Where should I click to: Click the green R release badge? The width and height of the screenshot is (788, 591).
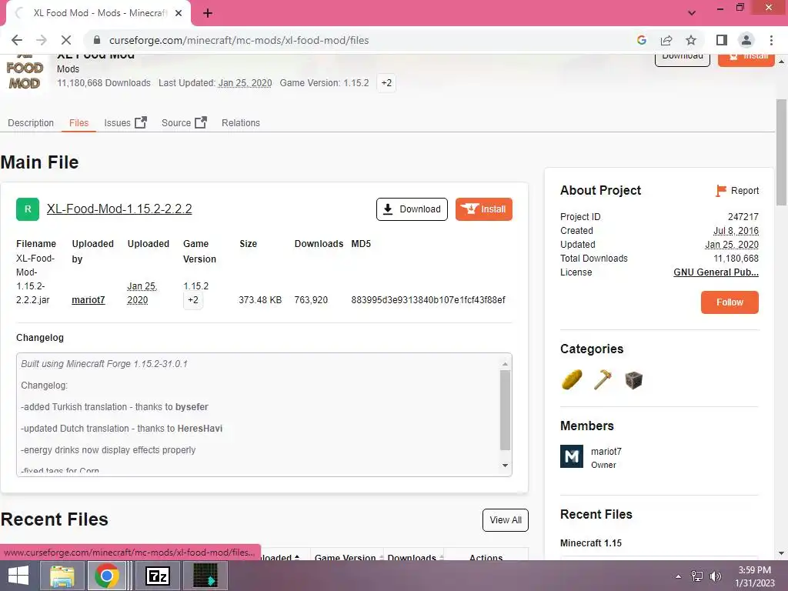coord(28,209)
